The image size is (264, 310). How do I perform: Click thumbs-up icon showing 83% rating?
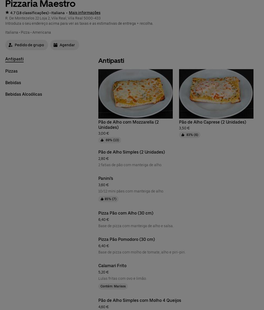click(x=183, y=135)
